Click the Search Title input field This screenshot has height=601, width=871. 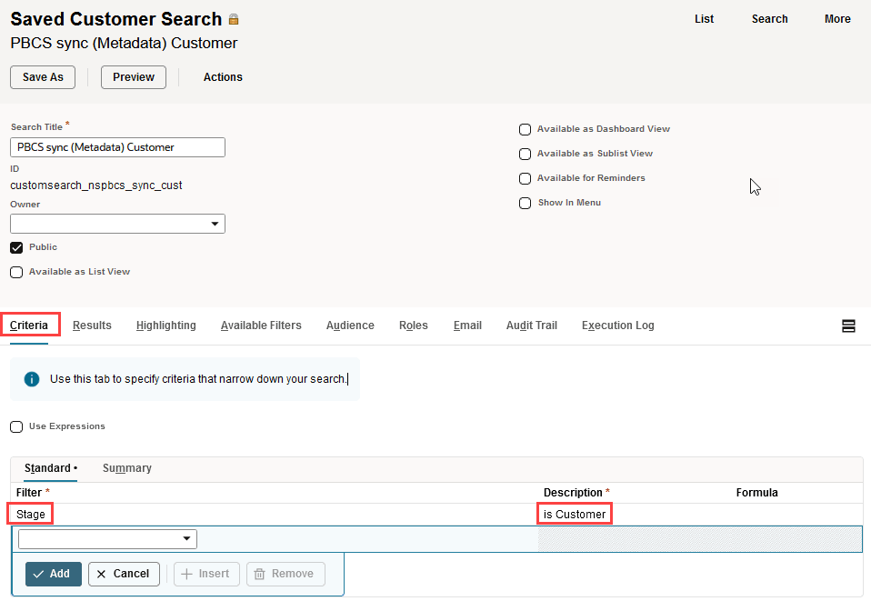tap(117, 147)
